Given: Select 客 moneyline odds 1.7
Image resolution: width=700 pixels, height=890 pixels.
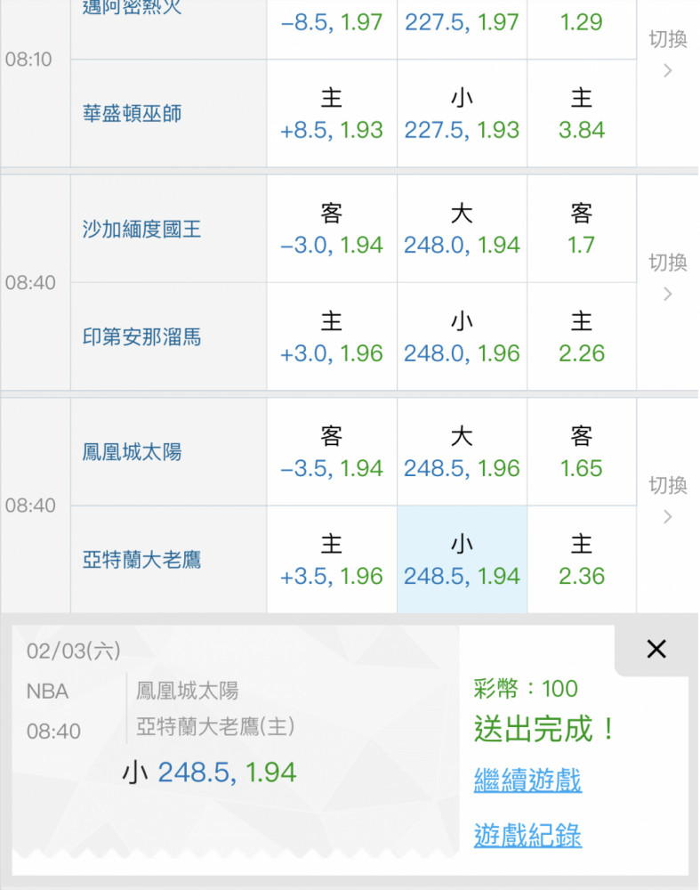Looking at the screenshot, I should (582, 230).
